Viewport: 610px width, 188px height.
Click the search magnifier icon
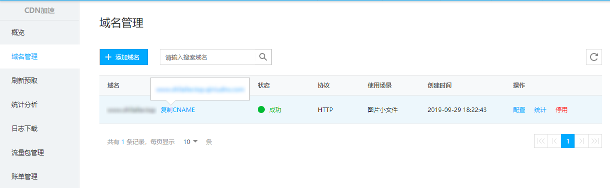click(x=263, y=57)
